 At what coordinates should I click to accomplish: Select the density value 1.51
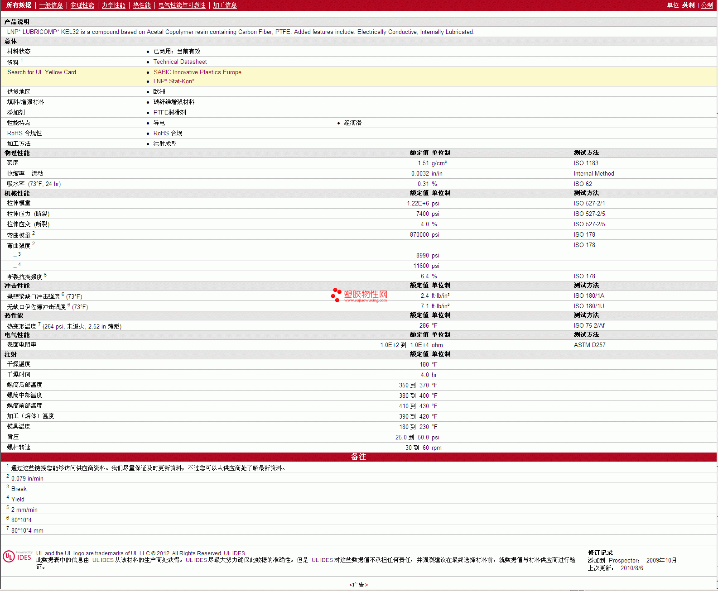point(423,163)
